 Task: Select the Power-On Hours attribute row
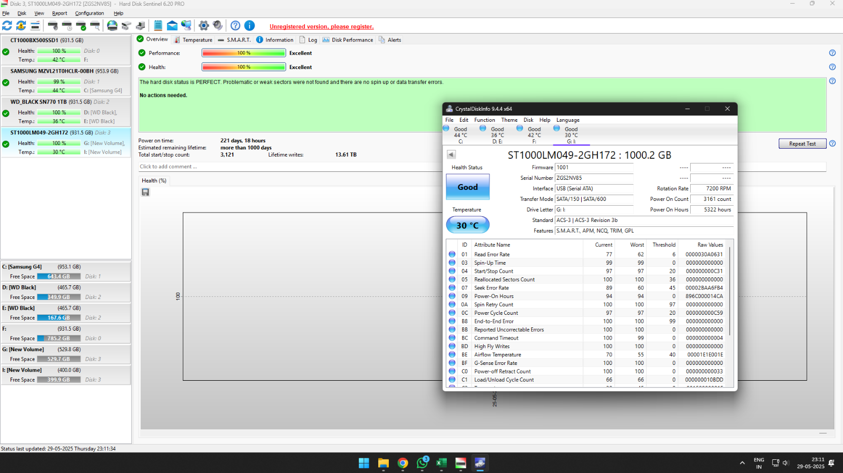(x=587, y=296)
